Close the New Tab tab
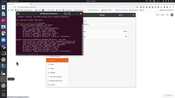 28,4
